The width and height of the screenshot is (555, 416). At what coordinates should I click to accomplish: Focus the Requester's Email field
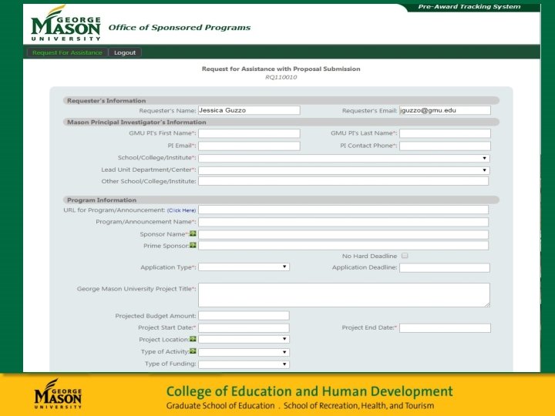pyautogui.click(x=445, y=110)
